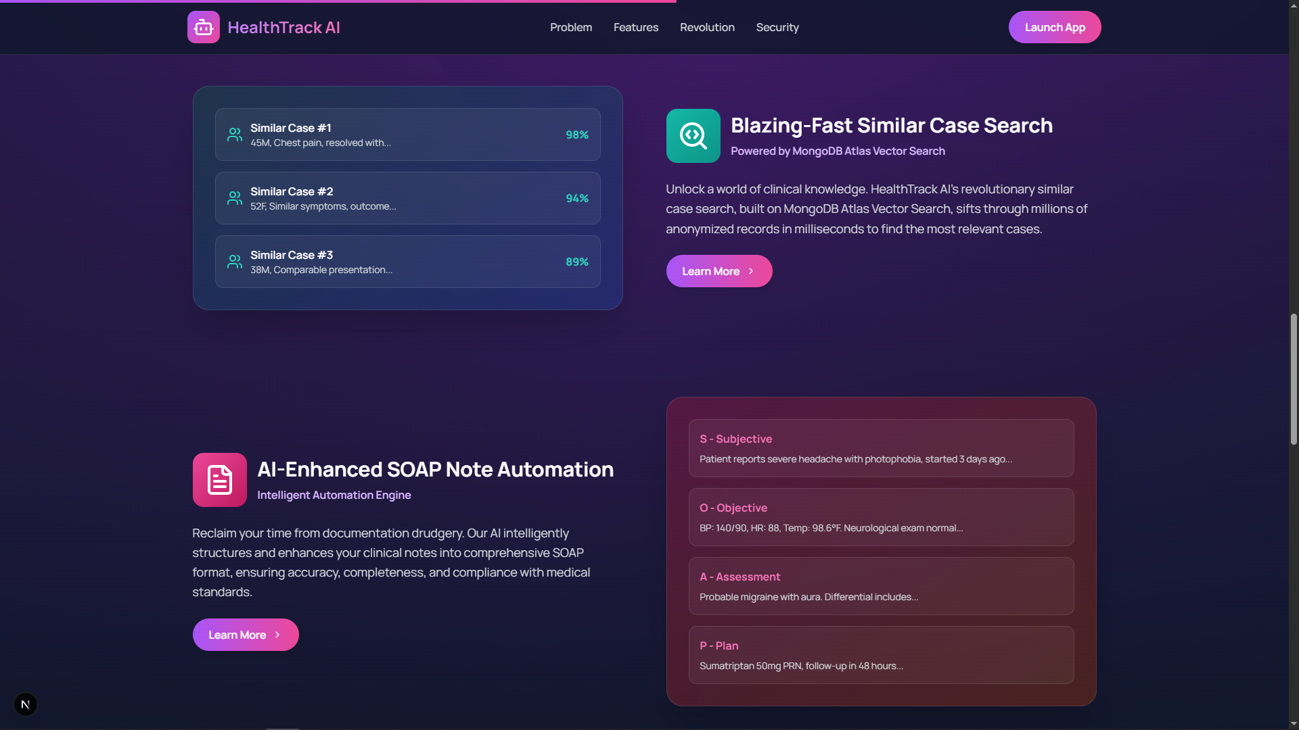Open the Problem nav item
The height and width of the screenshot is (730, 1299).
tap(570, 27)
